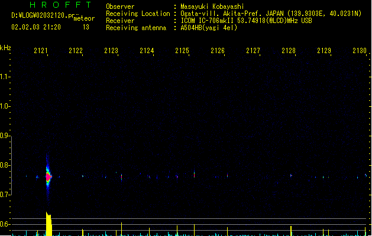Click the HROFFT title text
The height and width of the screenshot is (236, 372).
tap(60, 5)
